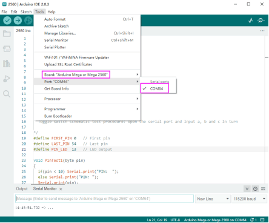
Task: Click the #define LAST_PIN code line
Action: point(70,144)
